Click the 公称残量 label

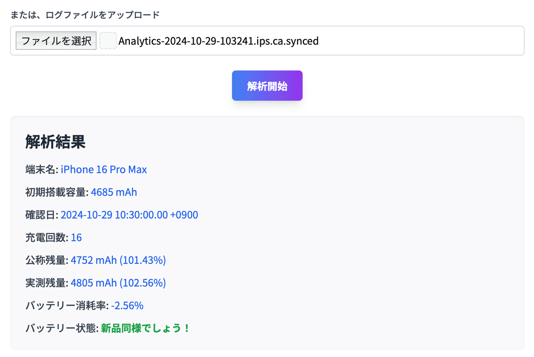[47, 260]
